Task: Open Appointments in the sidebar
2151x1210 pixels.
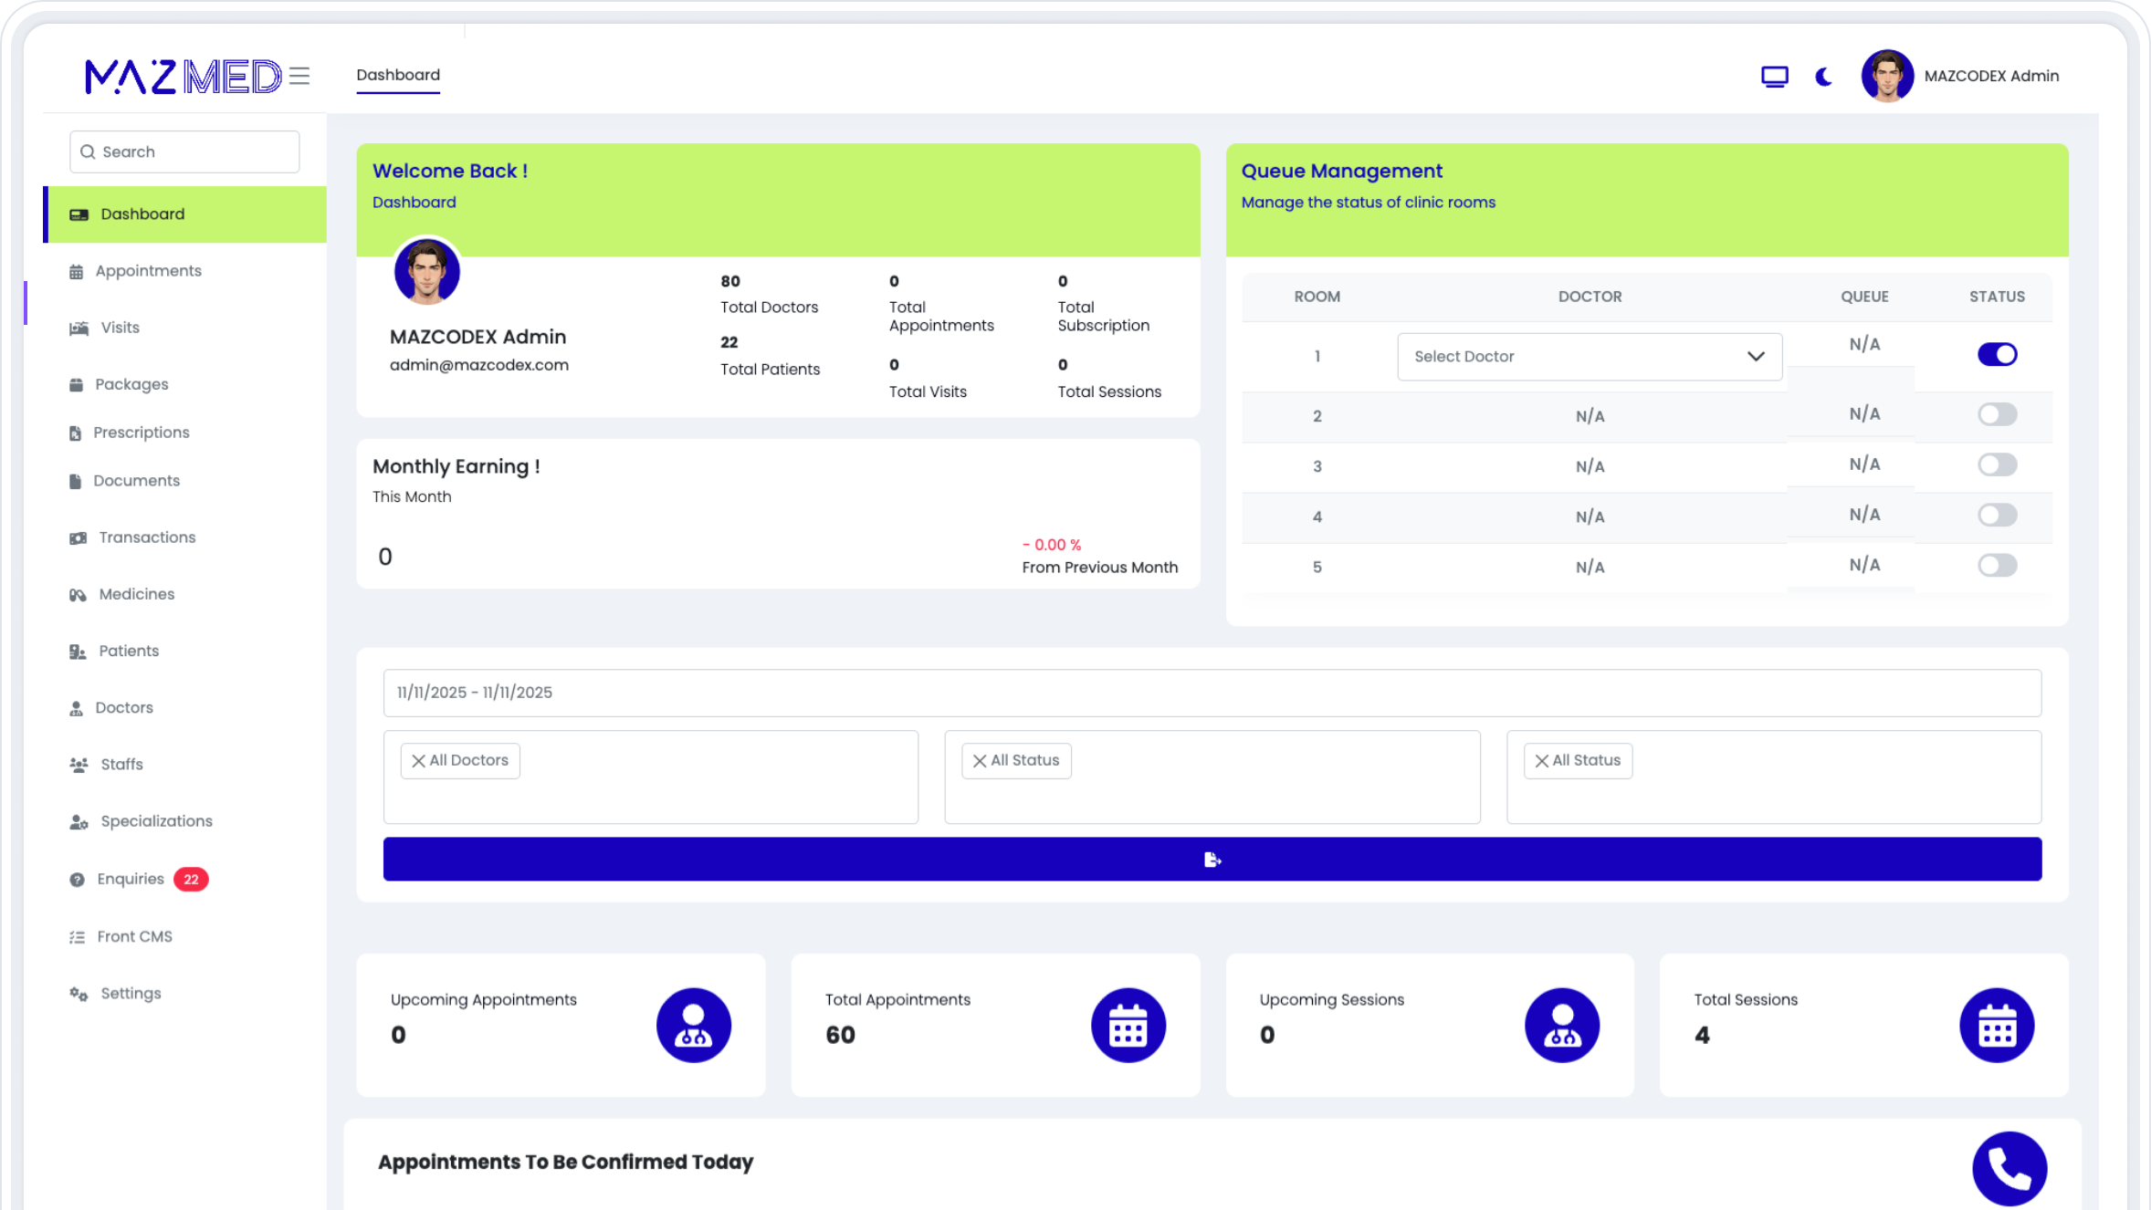Action: (148, 271)
